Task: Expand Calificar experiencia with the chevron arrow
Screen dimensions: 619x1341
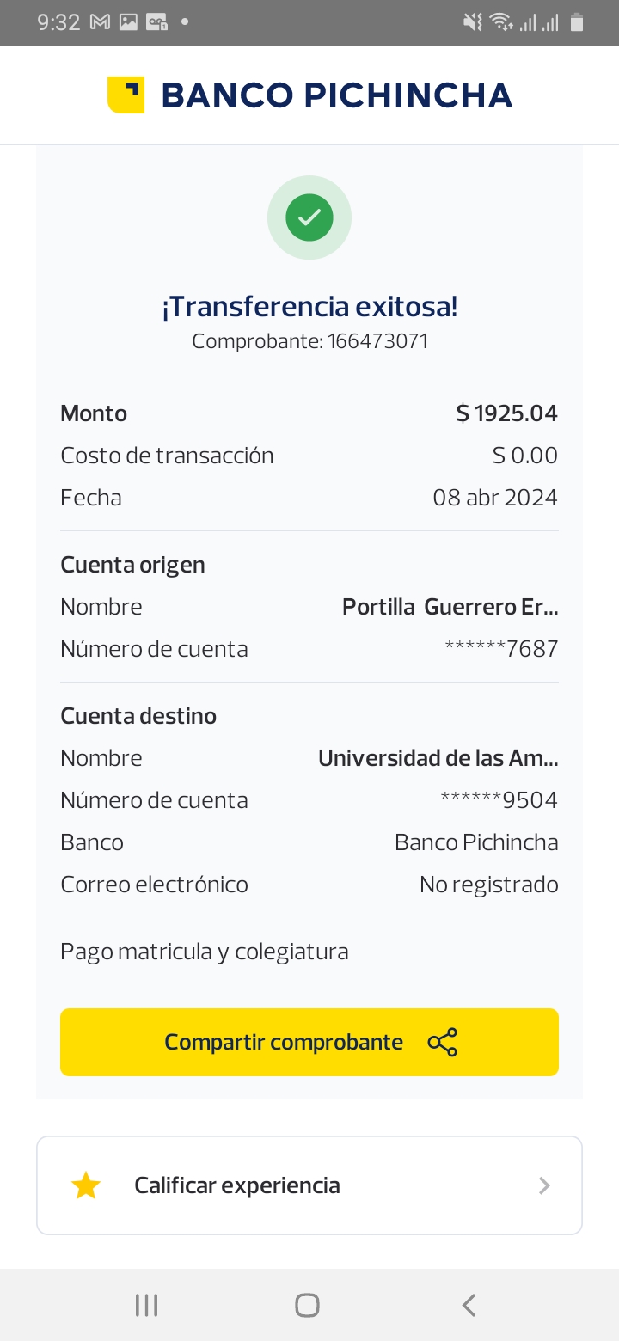Action: pos(543,1185)
